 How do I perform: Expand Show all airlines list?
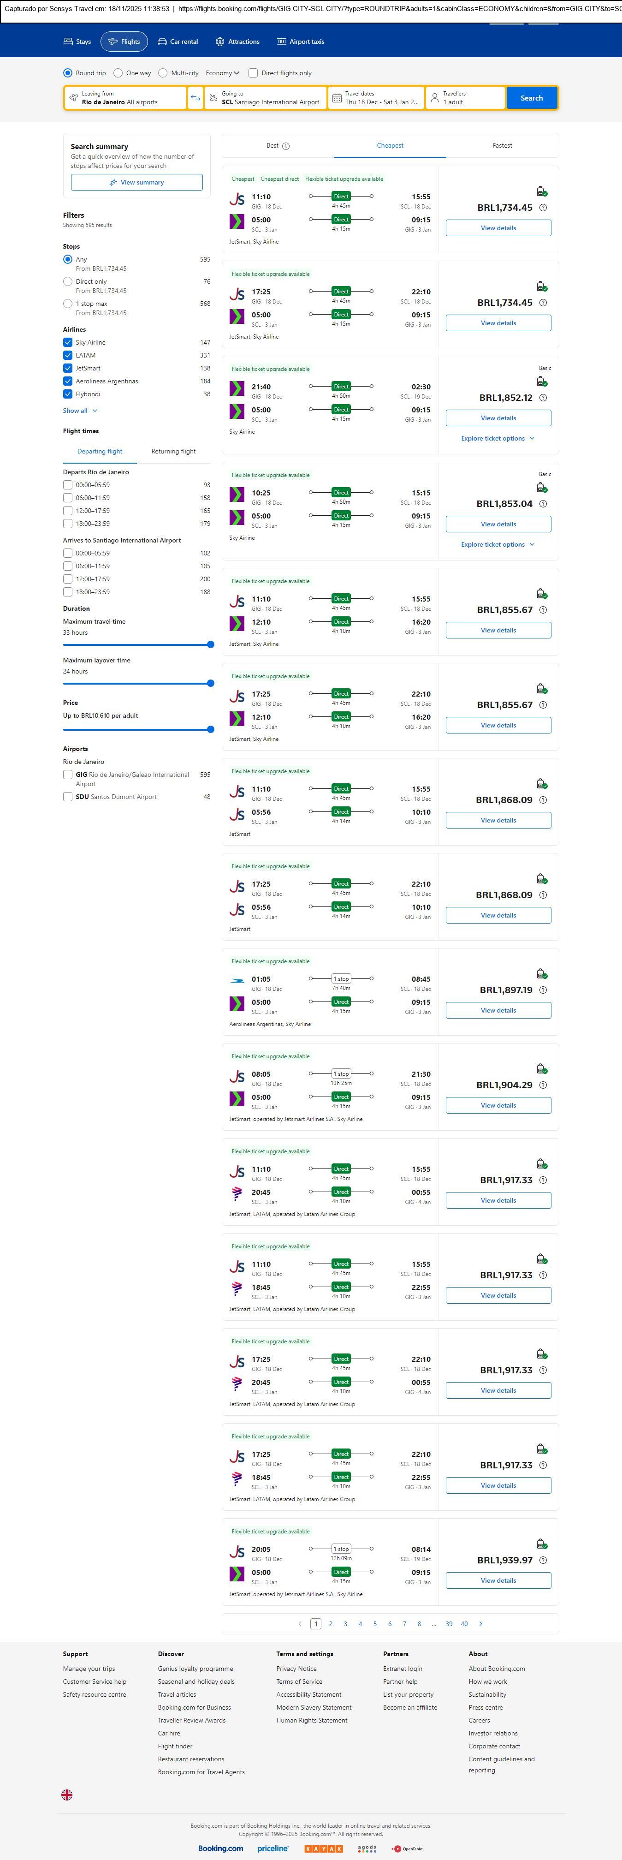pos(80,411)
